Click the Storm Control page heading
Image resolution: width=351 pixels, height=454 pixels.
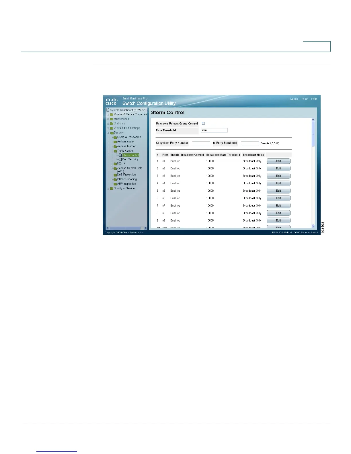pos(168,113)
